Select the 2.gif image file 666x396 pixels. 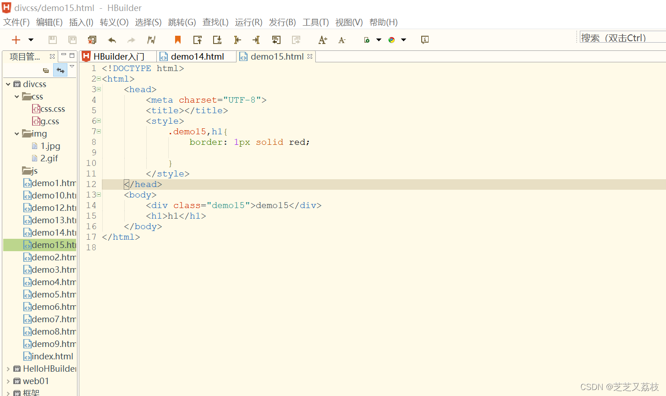[x=45, y=159]
